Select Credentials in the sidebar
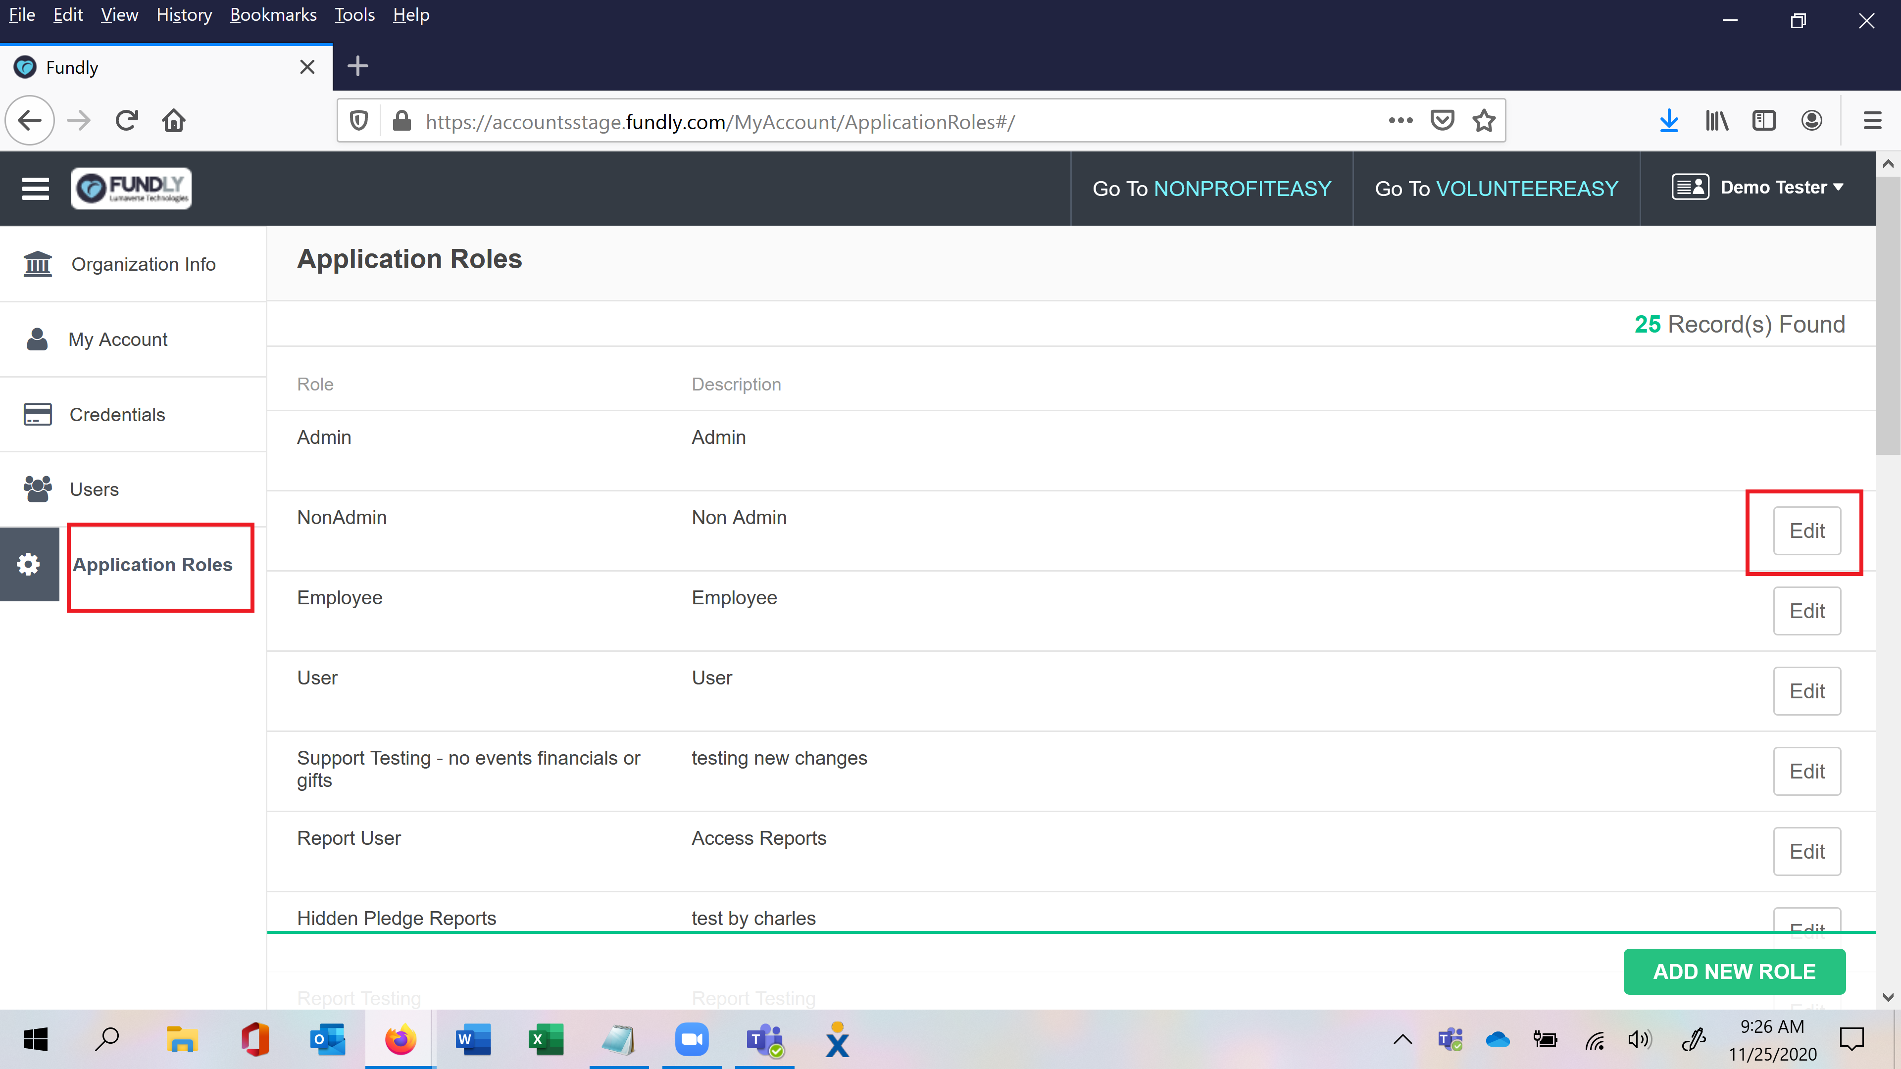Image resolution: width=1901 pixels, height=1069 pixels. [117, 415]
